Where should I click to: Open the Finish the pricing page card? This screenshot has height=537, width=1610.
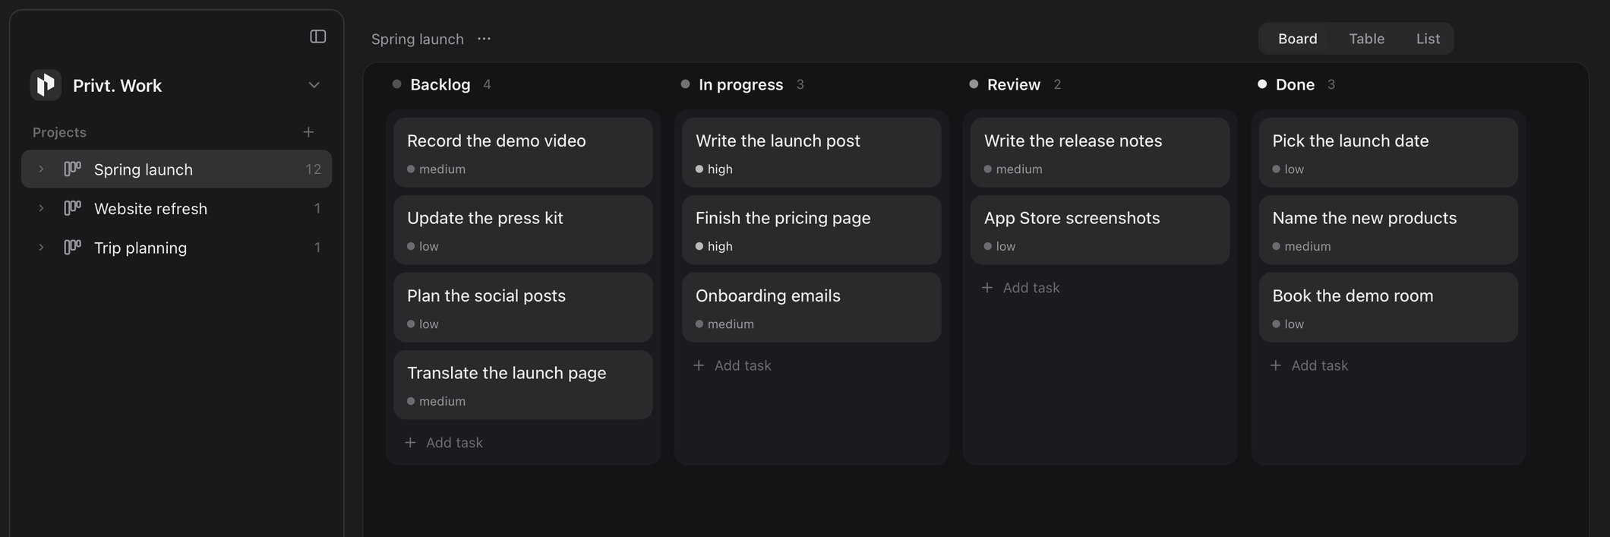(x=811, y=230)
